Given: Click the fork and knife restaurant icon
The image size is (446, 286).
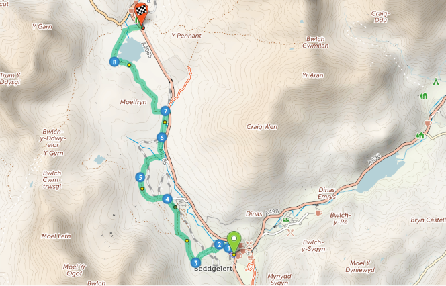Looking at the screenshot, I should click(x=290, y=232).
